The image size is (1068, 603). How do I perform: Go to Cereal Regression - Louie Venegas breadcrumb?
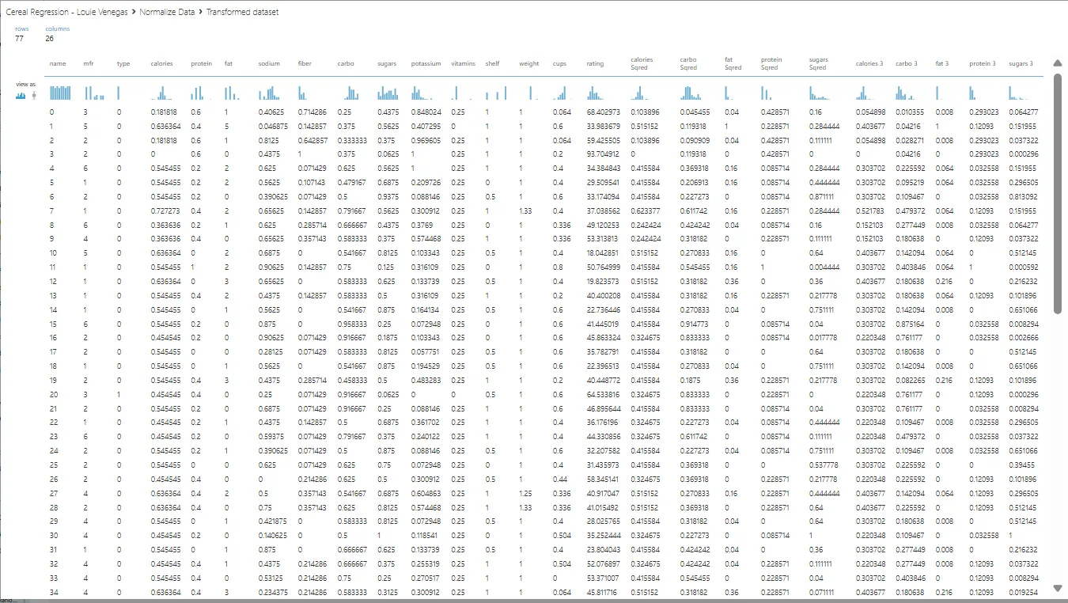coord(67,13)
